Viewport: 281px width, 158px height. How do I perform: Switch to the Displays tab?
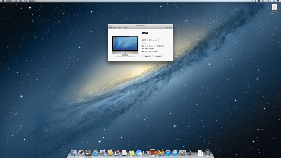coord(115,27)
